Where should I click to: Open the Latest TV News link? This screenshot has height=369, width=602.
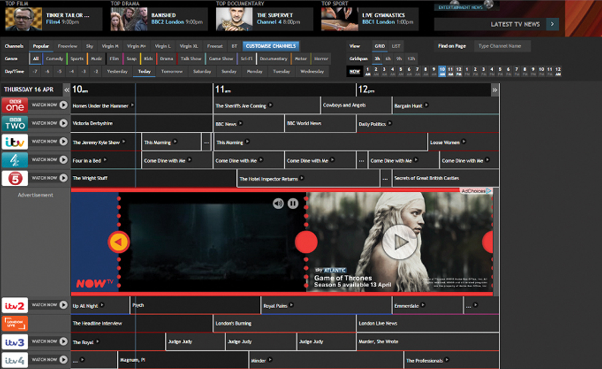point(515,24)
